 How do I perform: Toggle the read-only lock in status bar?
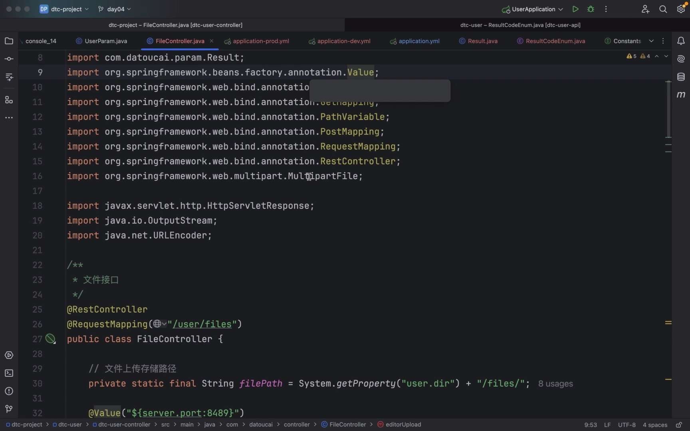click(679, 425)
